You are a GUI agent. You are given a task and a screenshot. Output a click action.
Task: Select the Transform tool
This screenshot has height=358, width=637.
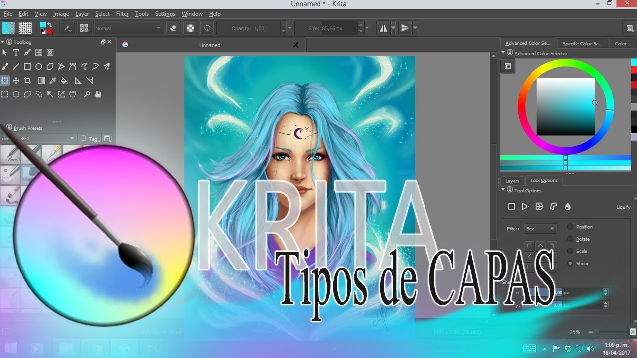(x=5, y=80)
